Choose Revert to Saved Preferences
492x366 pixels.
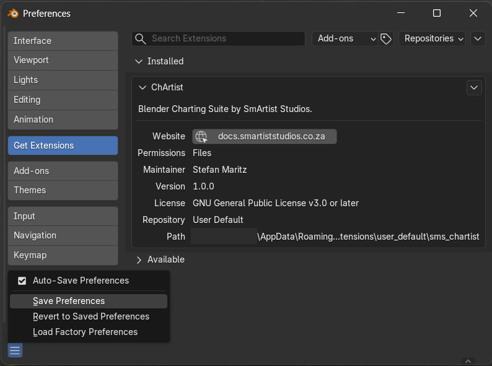coord(89,316)
